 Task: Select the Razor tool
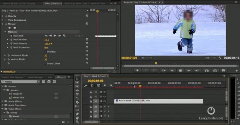click(77, 102)
